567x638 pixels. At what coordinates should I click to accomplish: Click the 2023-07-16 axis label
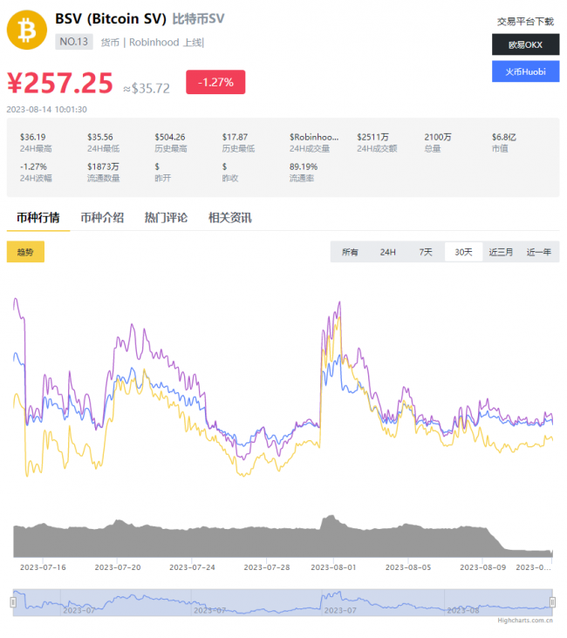(43, 567)
